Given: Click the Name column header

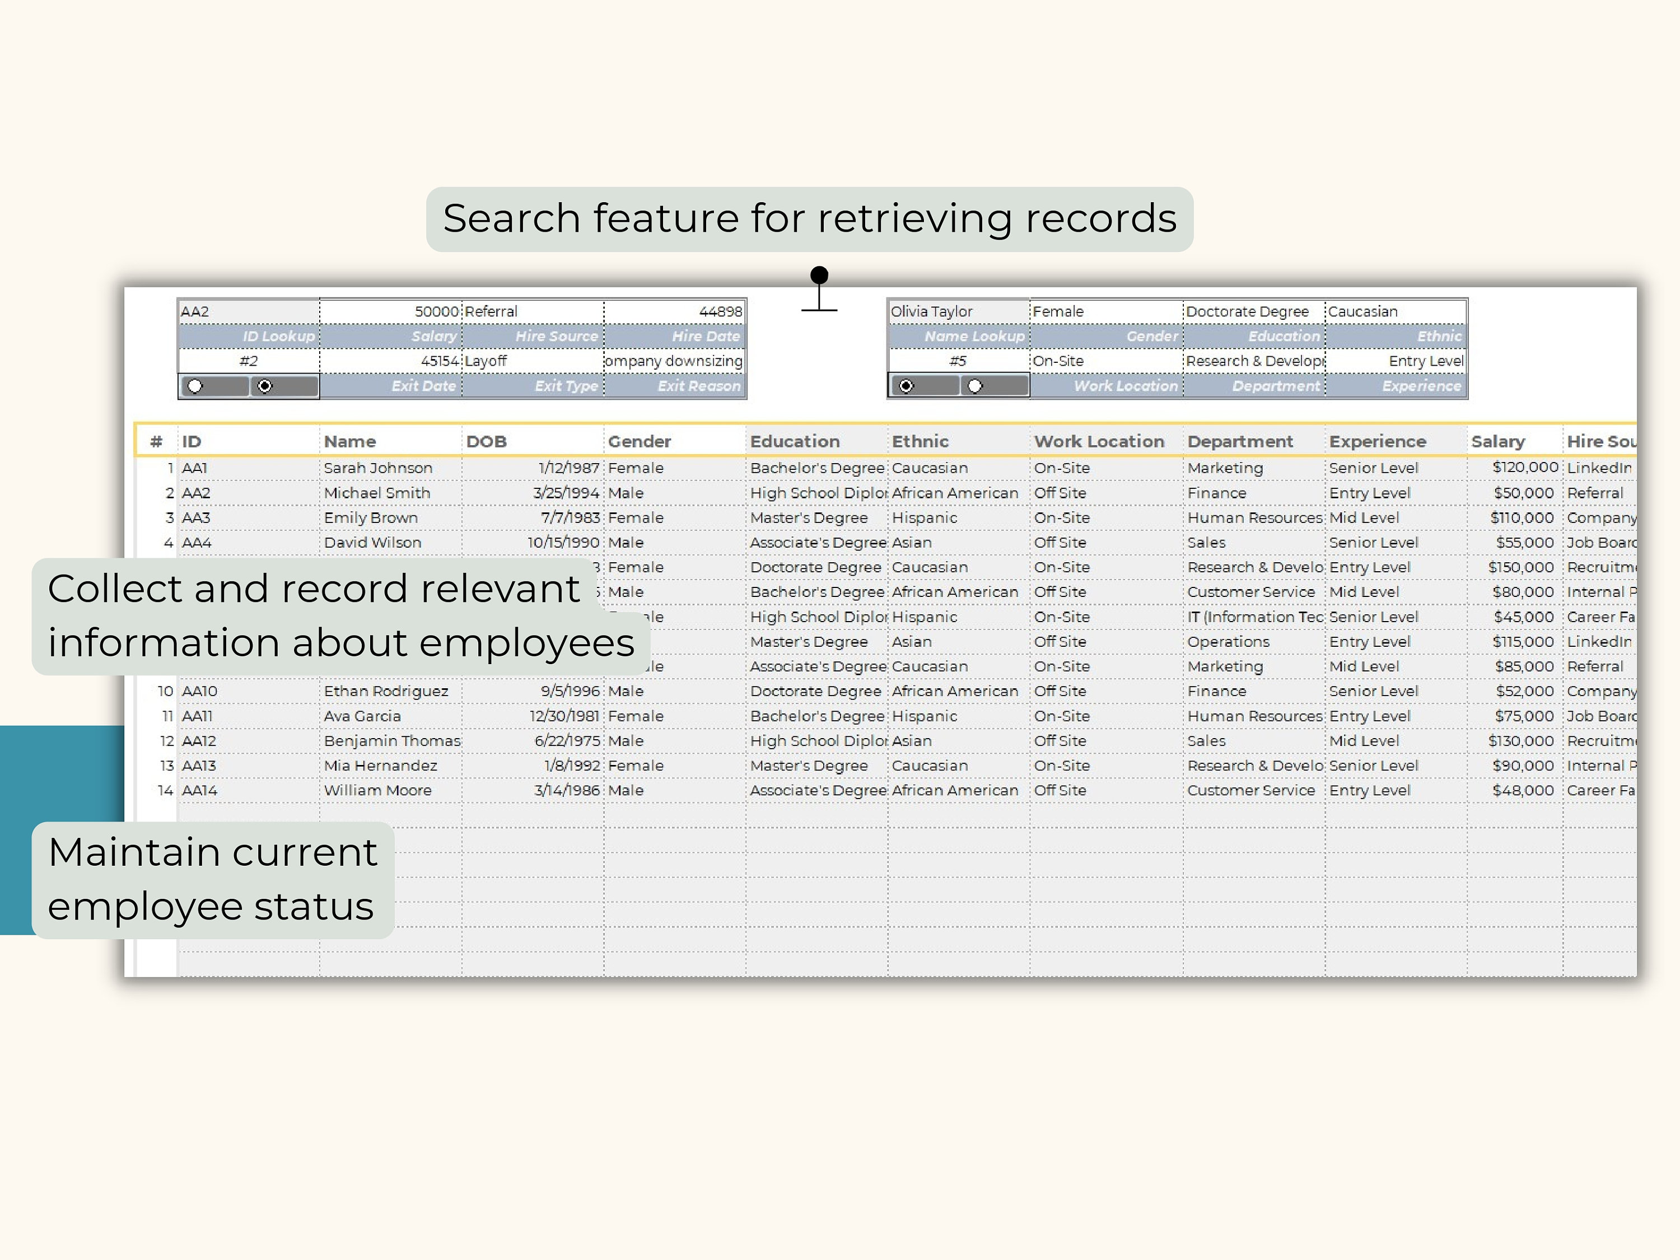Looking at the screenshot, I should pyautogui.click(x=350, y=441).
